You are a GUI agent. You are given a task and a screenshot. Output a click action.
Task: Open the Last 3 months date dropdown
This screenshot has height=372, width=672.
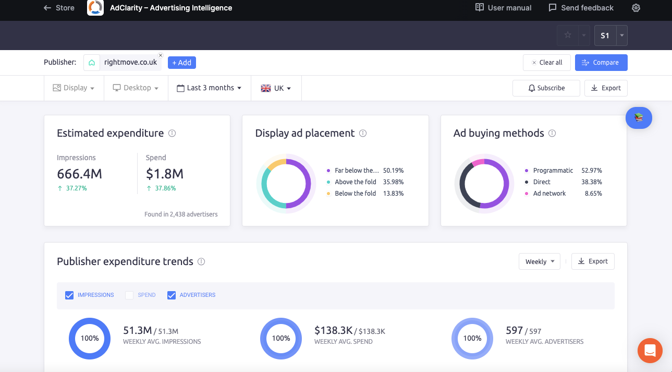(209, 88)
